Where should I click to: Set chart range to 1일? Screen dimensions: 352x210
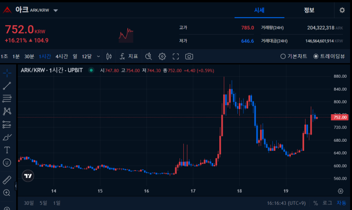pyautogui.click(x=56, y=203)
